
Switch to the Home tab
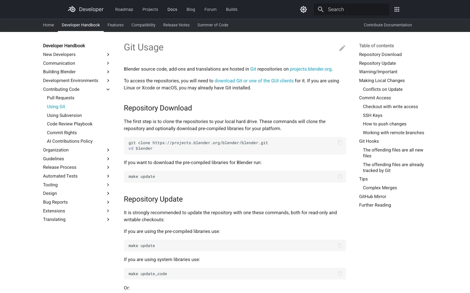[x=48, y=25]
